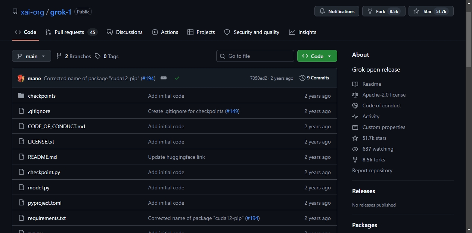This screenshot has width=472, height=233.
Task: Open model.py file
Action: [x=39, y=188]
